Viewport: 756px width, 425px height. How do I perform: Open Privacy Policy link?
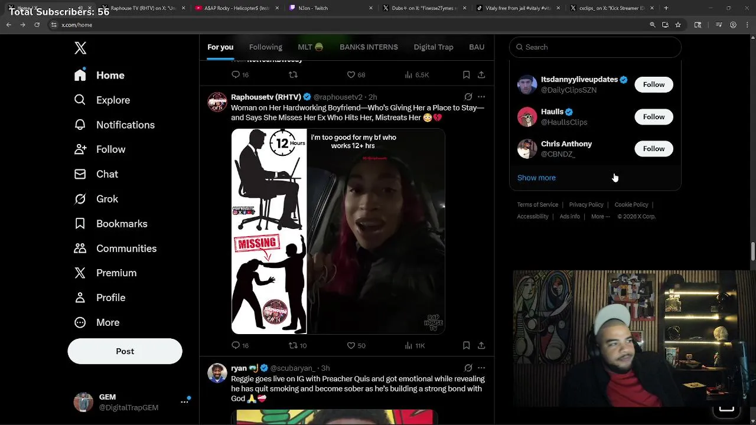click(x=586, y=205)
